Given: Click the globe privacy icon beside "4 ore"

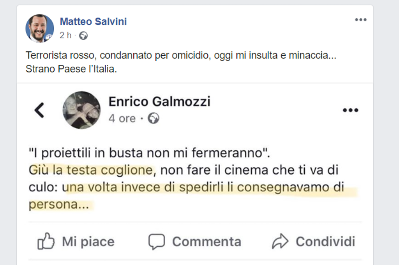Looking at the screenshot, I should pyautogui.click(x=154, y=118).
